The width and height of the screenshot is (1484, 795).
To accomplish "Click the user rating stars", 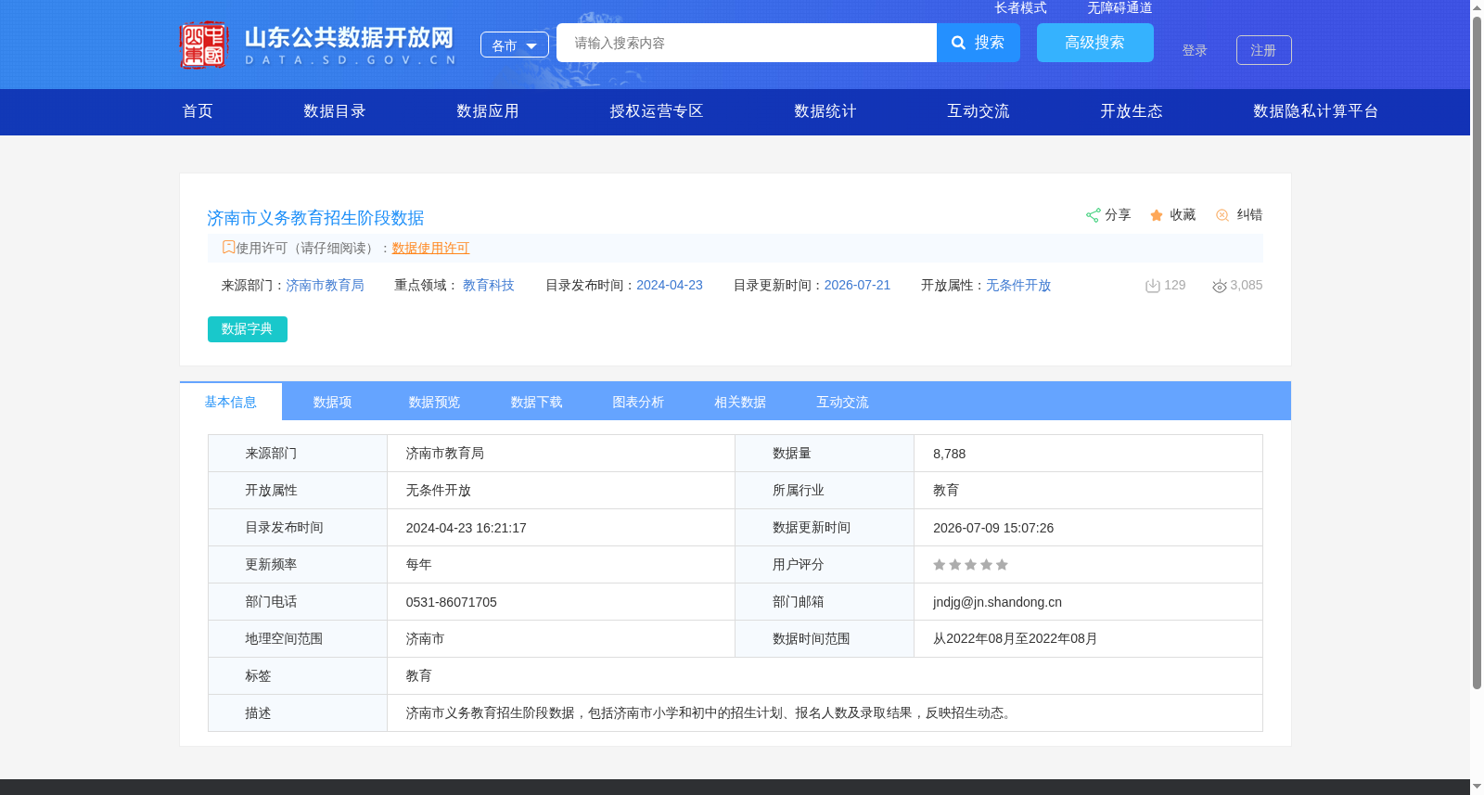I will (970, 565).
